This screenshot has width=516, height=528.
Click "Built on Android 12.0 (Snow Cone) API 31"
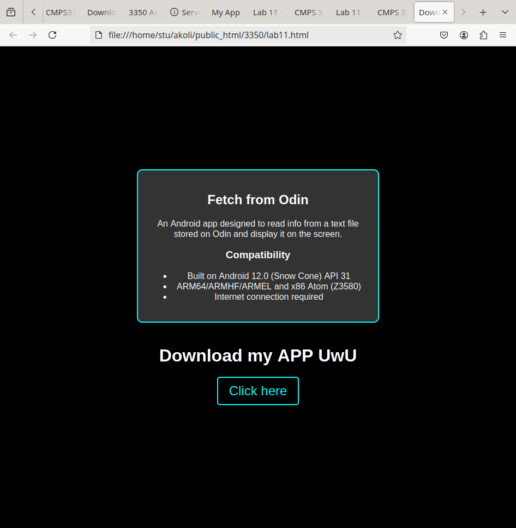[269, 276]
